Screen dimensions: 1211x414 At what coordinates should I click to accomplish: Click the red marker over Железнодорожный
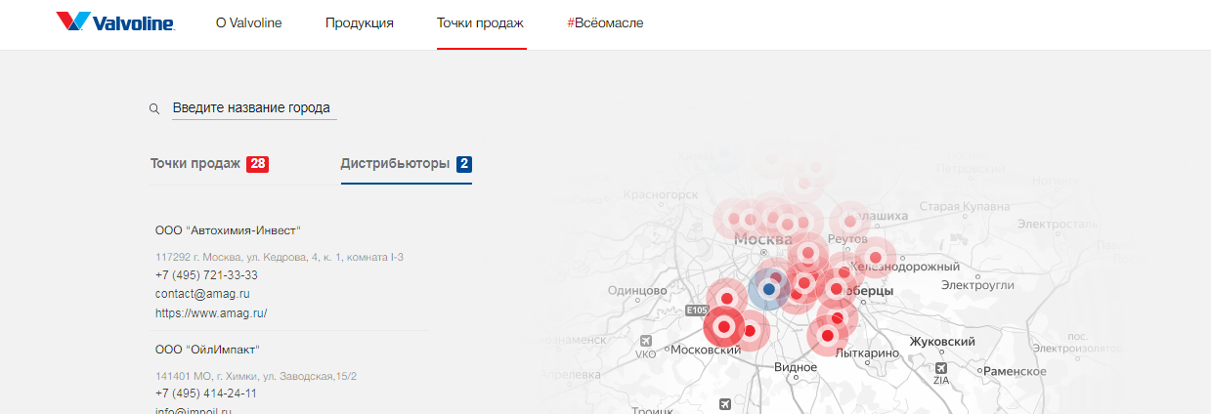[876, 257]
